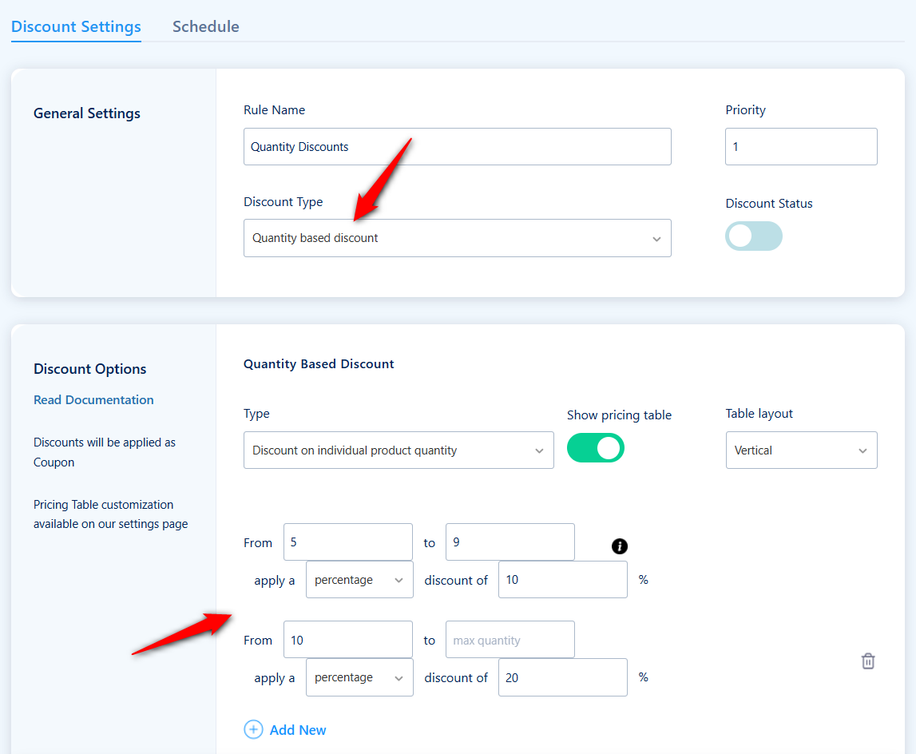Open the Type dropdown under Quantity Based Discount

(x=399, y=450)
